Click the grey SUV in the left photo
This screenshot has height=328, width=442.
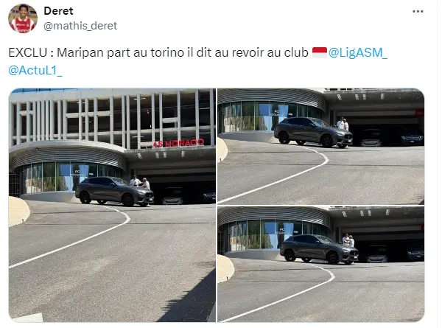point(114,191)
